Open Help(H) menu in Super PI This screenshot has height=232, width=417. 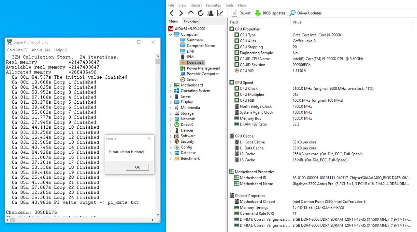pos(61,50)
